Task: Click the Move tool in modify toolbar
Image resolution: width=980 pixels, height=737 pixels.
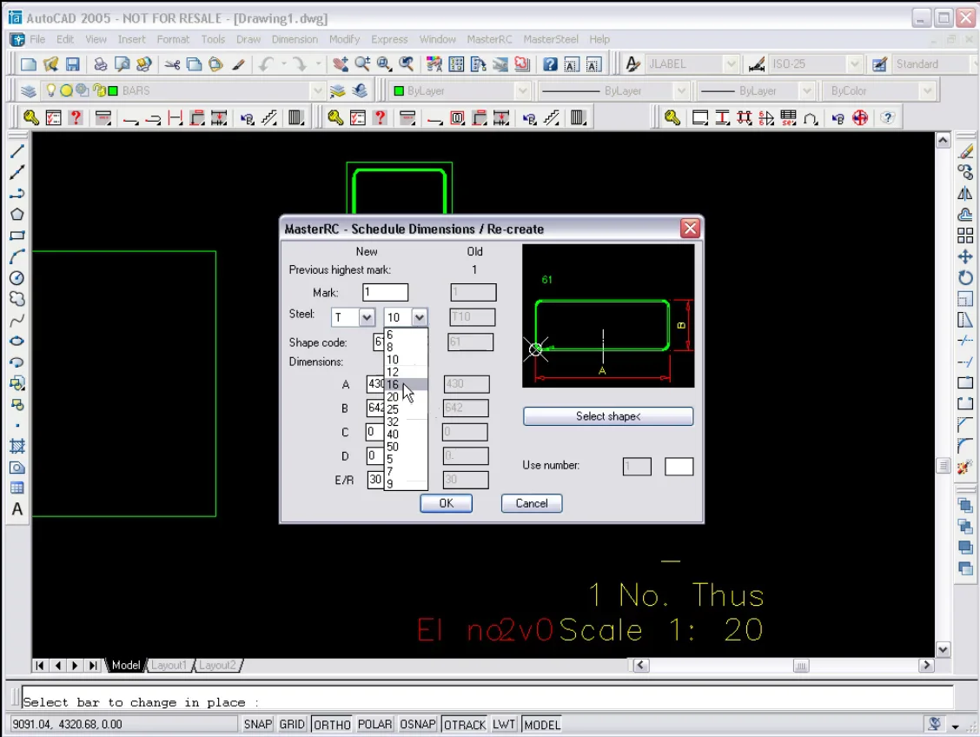Action: click(x=964, y=257)
